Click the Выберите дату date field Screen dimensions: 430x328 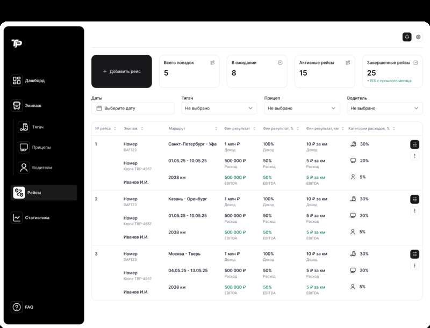133,108
